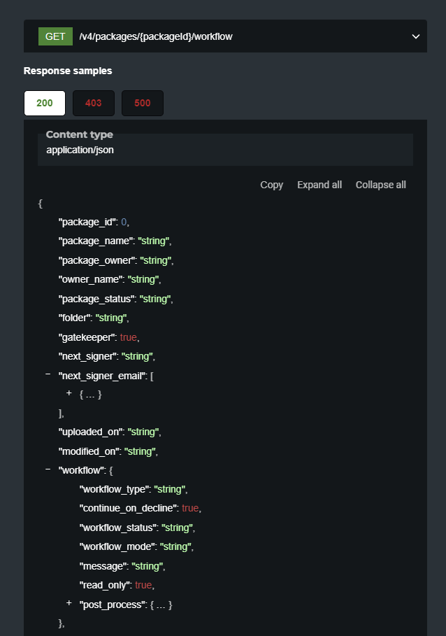Copy the JSON response sample
Image resolution: width=446 pixels, height=636 pixels.
click(271, 185)
